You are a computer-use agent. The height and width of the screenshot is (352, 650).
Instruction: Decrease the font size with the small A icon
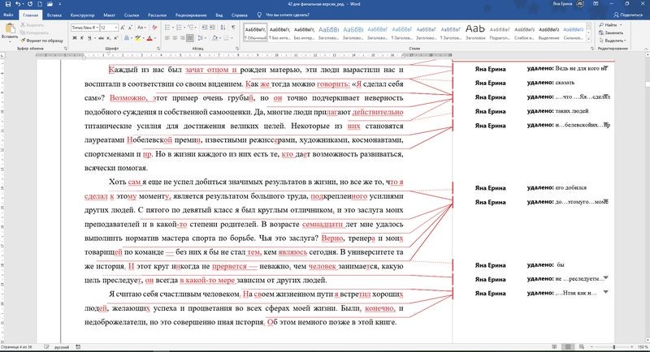(x=130, y=28)
